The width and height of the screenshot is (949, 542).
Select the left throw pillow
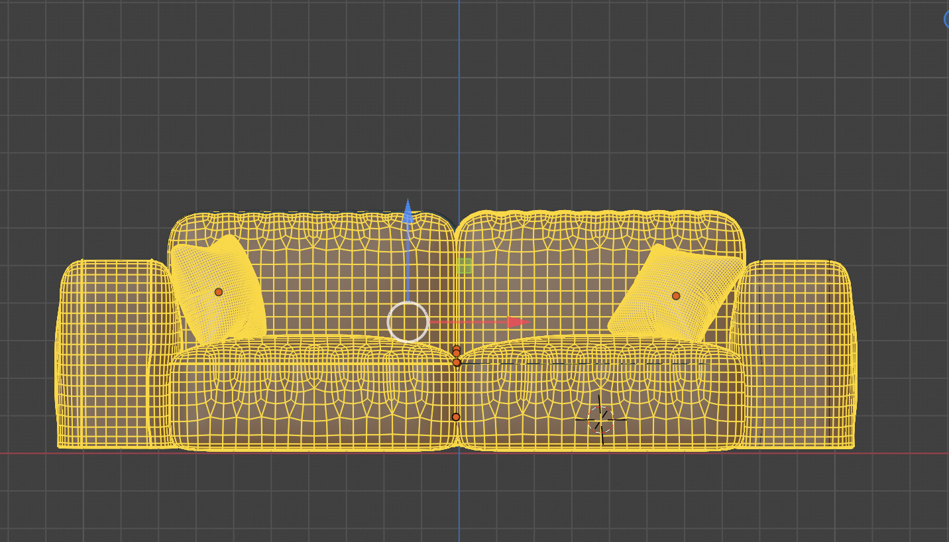[x=219, y=290]
